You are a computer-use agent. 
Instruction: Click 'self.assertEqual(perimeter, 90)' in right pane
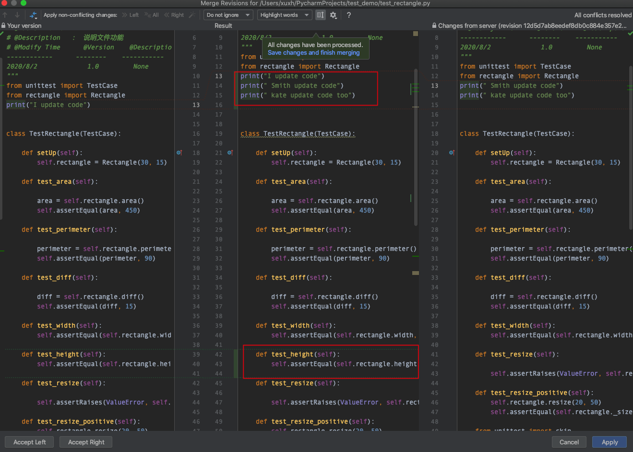click(x=549, y=258)
